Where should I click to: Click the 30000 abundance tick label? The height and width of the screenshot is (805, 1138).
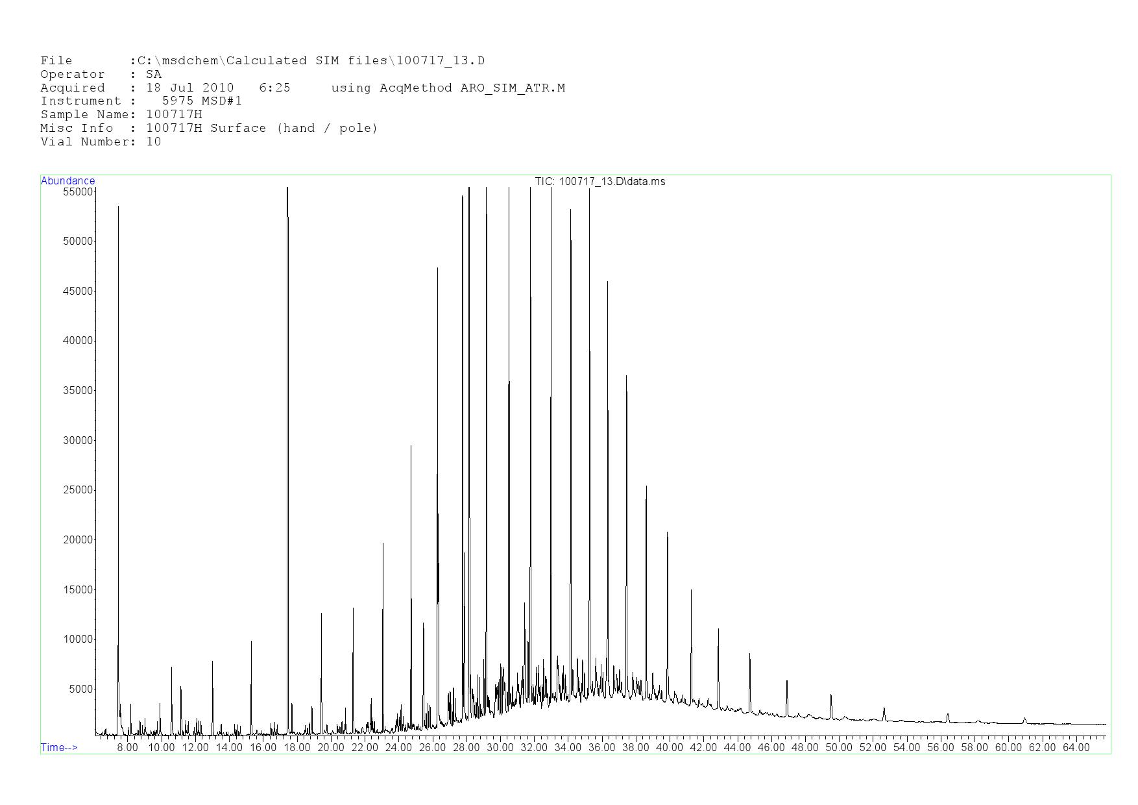click(x=78, y=441)
